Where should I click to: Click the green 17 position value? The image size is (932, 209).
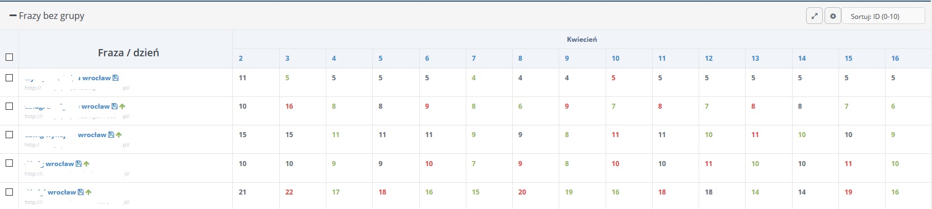pos(335,192)
